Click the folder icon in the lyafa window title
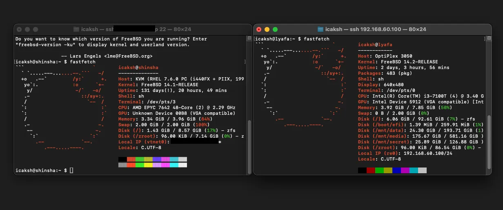 pos(320,29)
